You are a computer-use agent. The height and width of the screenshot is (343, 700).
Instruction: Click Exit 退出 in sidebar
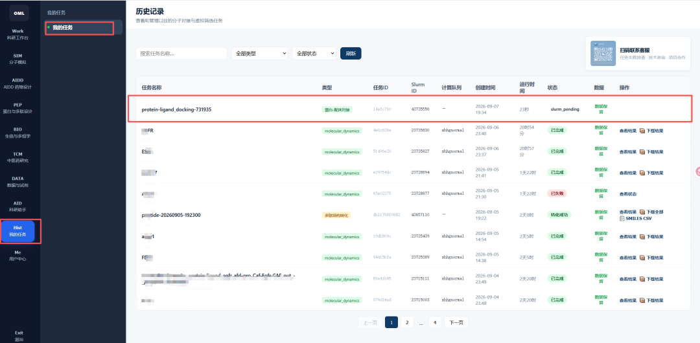[x=19, y=336]
